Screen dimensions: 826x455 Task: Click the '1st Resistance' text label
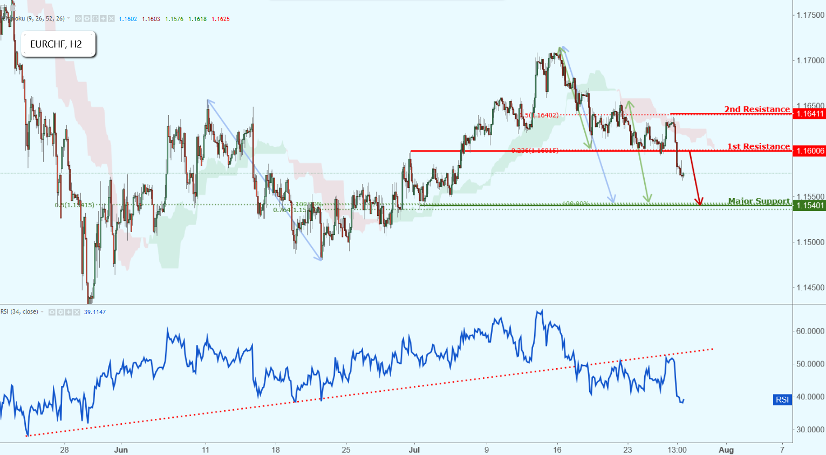pos(759,146)
